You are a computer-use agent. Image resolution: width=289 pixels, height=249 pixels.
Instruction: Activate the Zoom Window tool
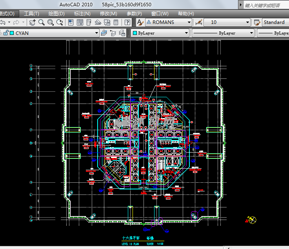51,22
